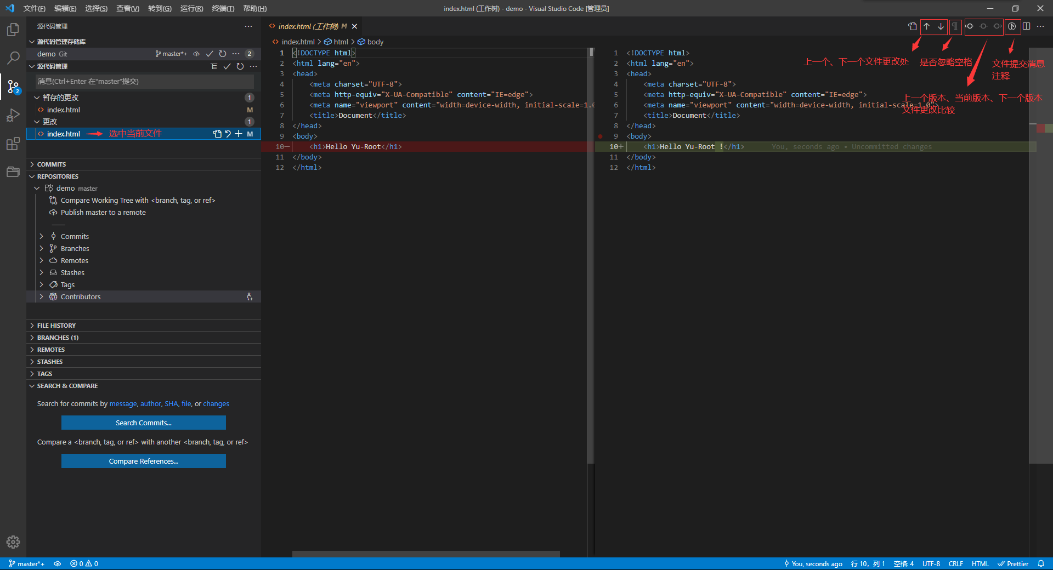This screenshot has height=570, width=1053.
Task: Click the Compare References... button
Action: [x=144, y=461]
